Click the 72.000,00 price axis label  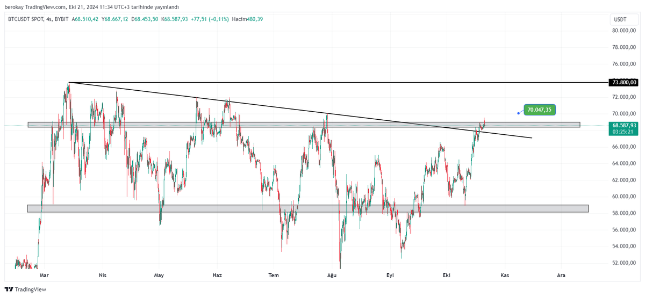coord(624,97)
